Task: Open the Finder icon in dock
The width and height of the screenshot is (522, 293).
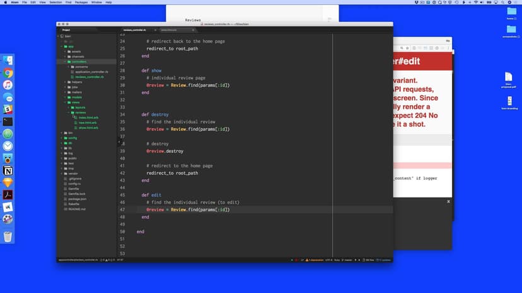Action: click(8, 60)
